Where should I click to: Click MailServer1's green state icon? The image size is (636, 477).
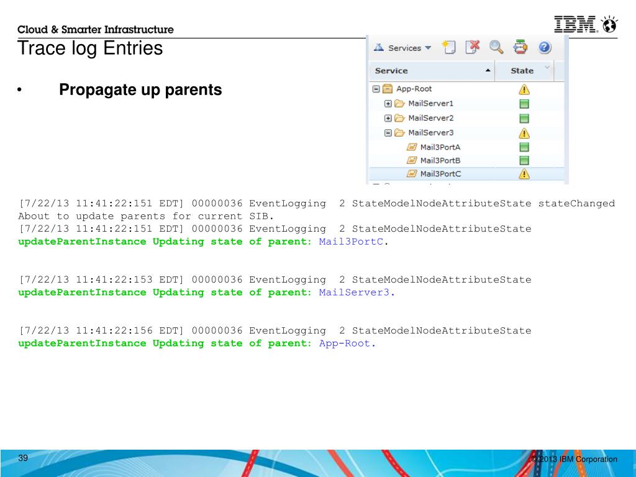[524, 104]
